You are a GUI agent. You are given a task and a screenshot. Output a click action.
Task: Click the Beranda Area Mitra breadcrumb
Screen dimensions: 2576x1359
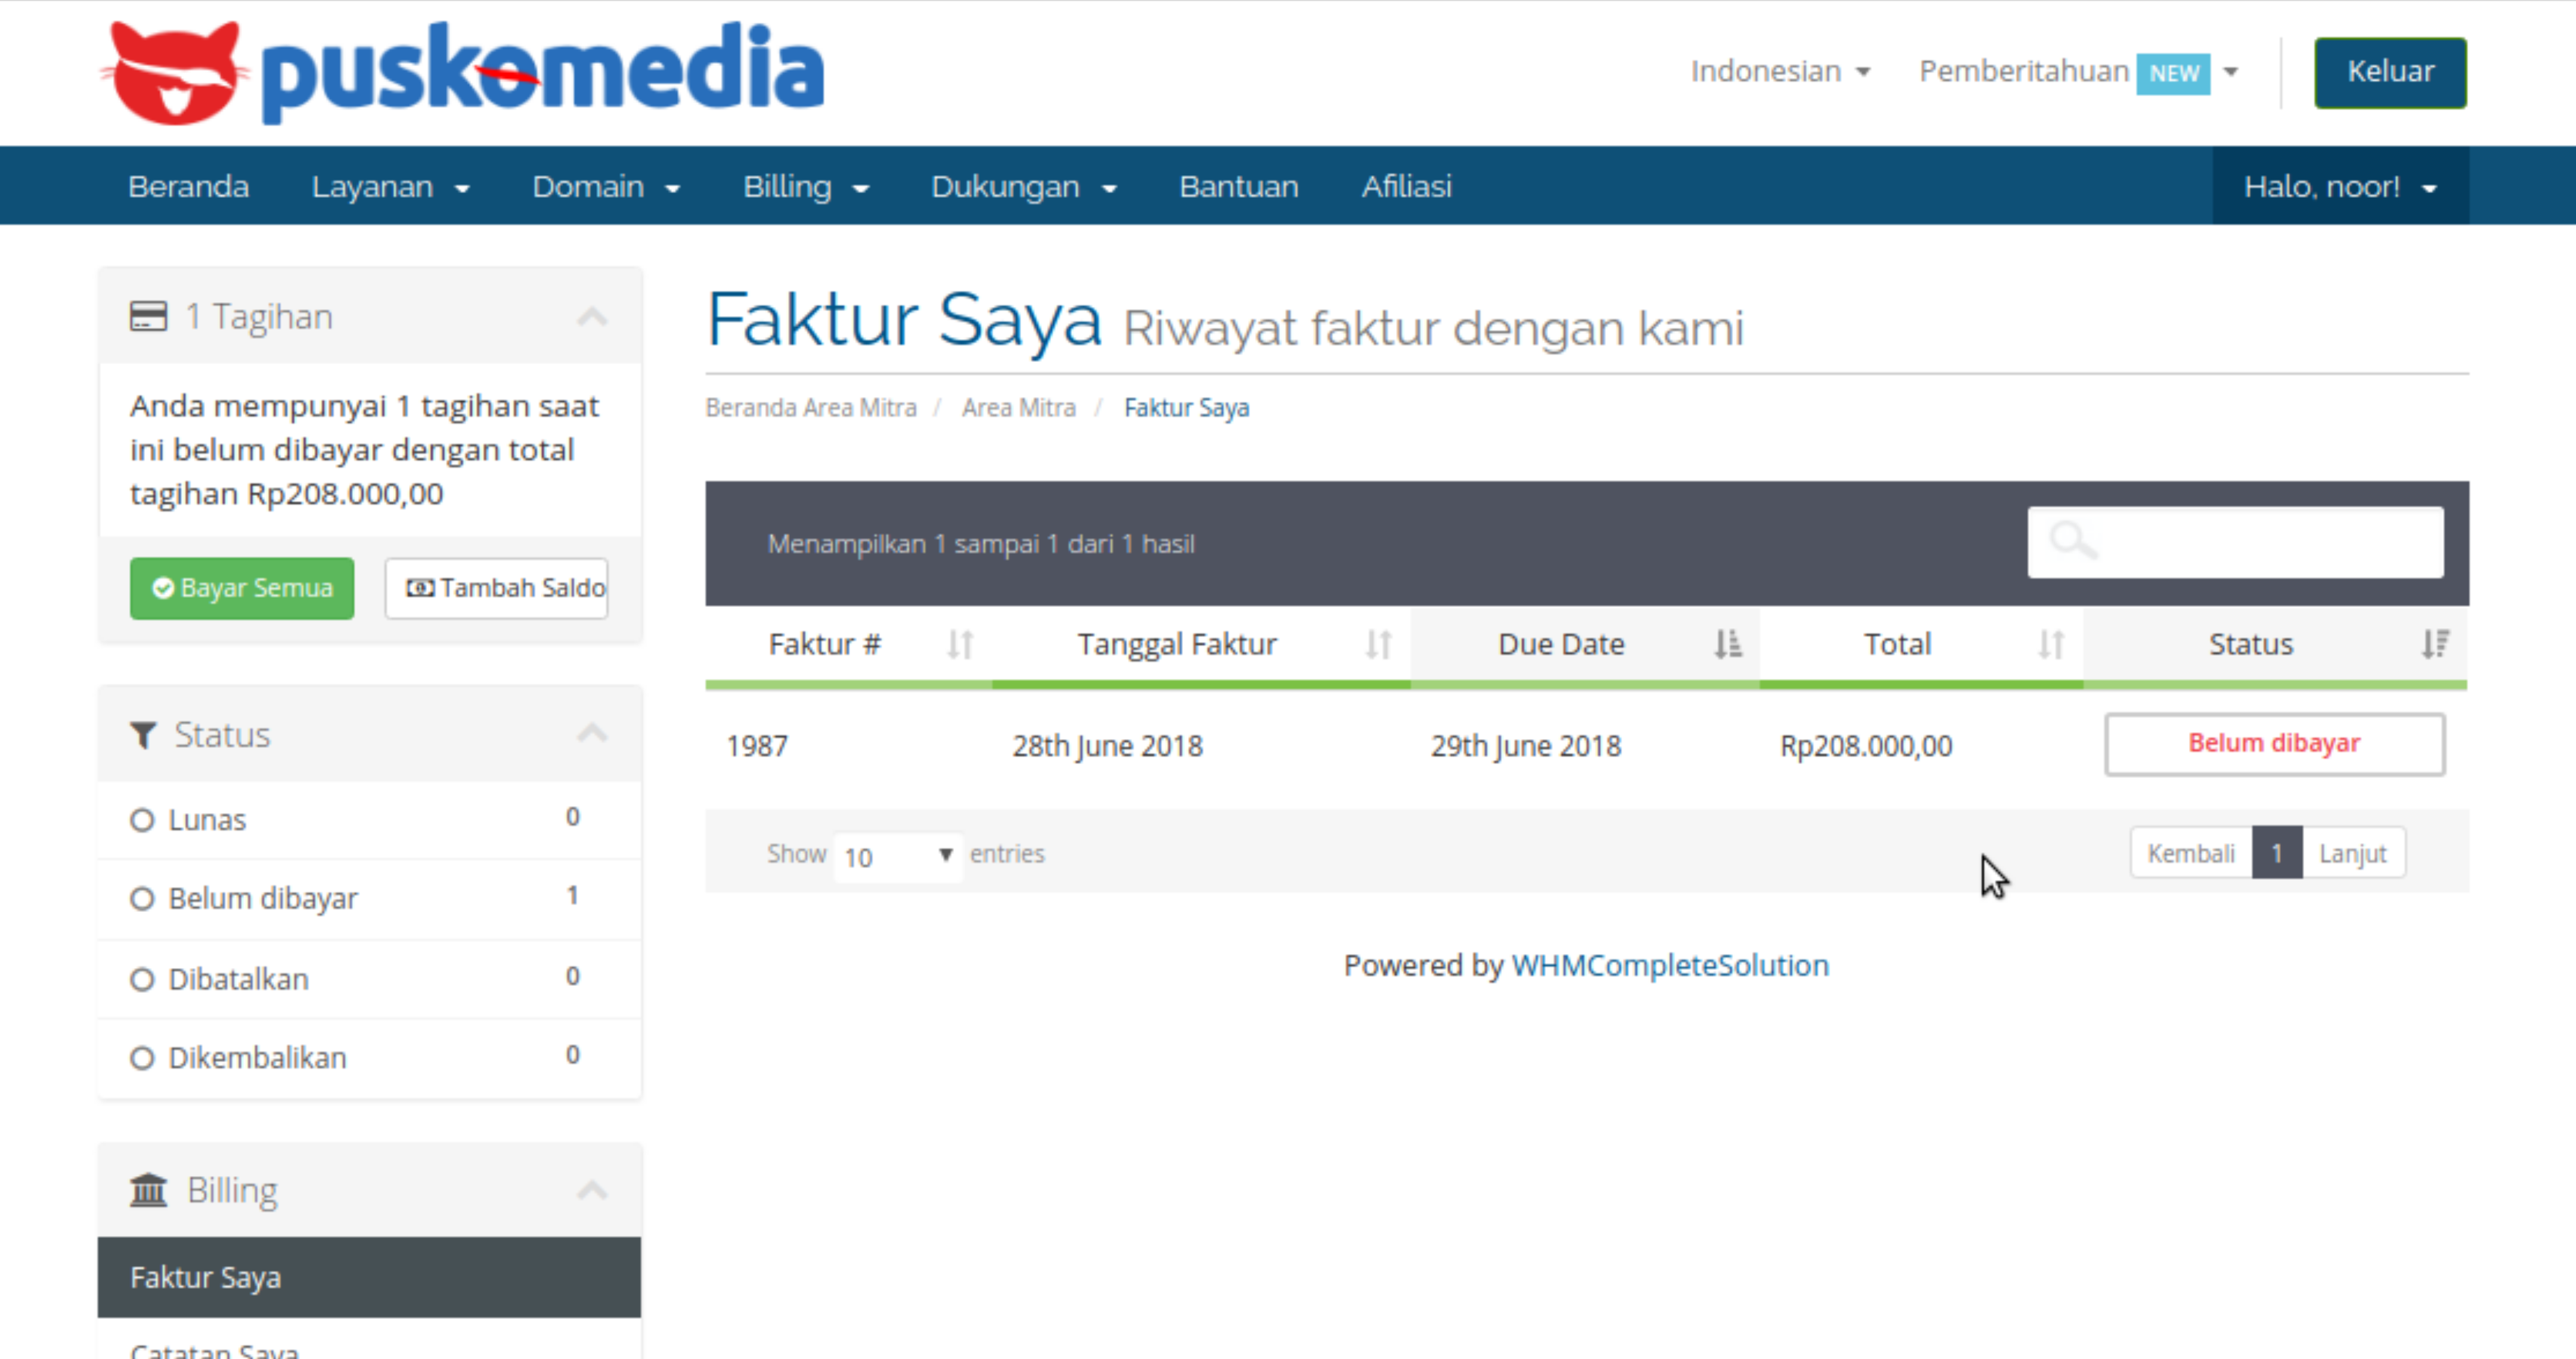pos(810,408)
